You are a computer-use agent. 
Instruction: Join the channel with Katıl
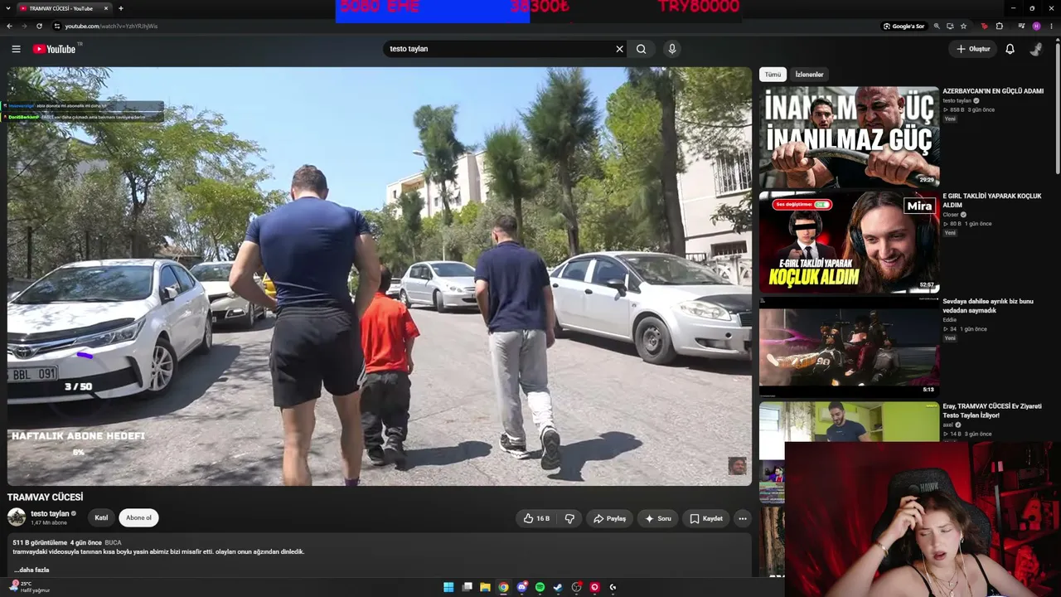tap(101, 518)
